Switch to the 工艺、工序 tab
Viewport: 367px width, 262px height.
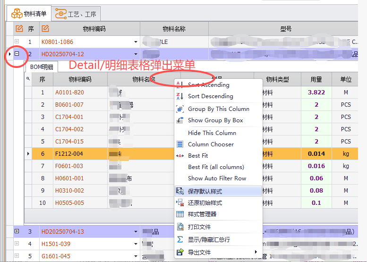(x=76, y=14)
